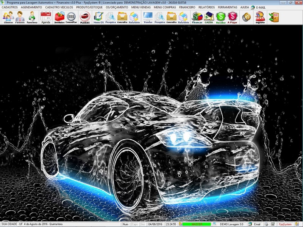
Task: Click Consulta icon left of Finanças group
Action: coord(172,17)
